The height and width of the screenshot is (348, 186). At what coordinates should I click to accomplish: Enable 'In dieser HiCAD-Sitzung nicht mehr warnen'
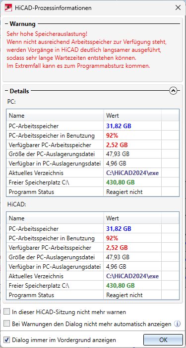pyautogui.click(x=7, y=312)
